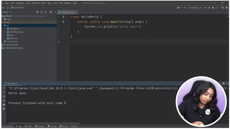Image resolution: width=230 pixels, height=129 pixels.
Task: Open the Help menu
Action: [75, 3]
